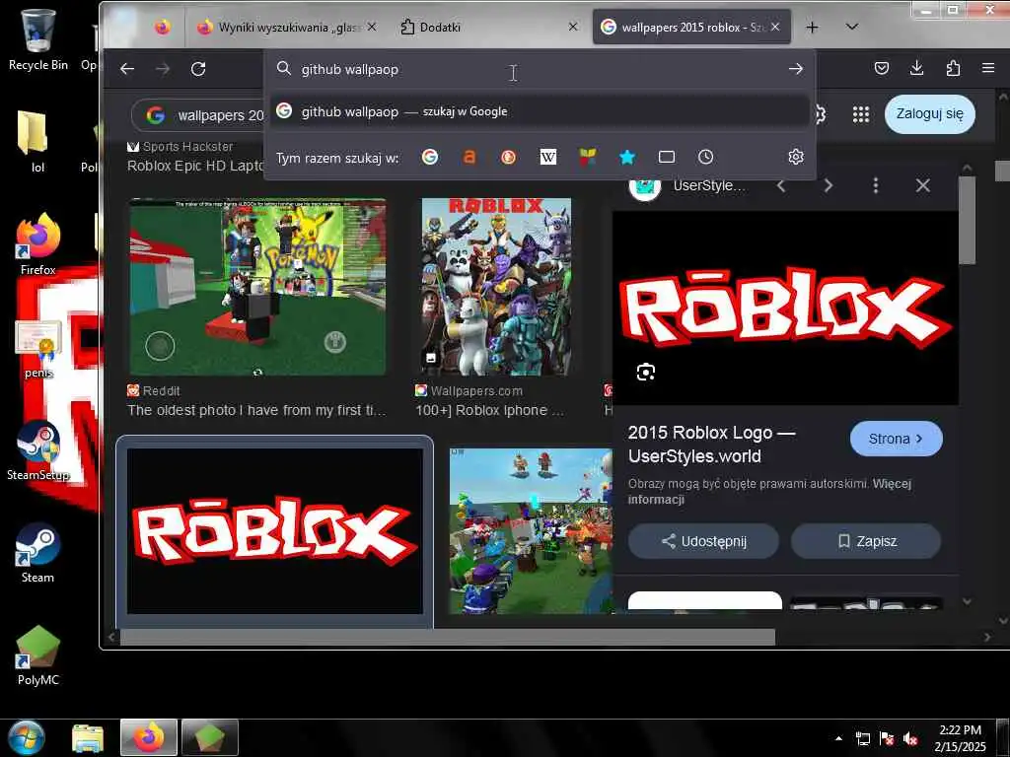
Task: Click the Udostępnij share button
Action: point(703,541)
